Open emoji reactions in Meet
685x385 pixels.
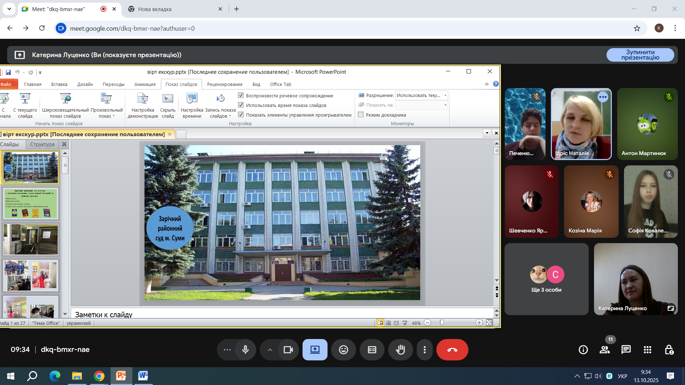[343, 350]
